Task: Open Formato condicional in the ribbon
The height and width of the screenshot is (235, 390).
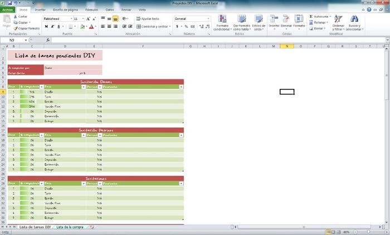Action: [x=222, y=23]
